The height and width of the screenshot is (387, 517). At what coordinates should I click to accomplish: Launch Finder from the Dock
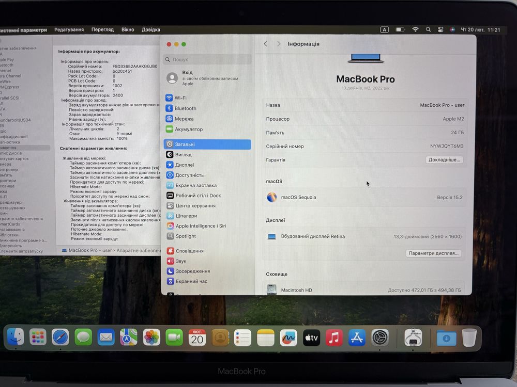pos(16,337)
